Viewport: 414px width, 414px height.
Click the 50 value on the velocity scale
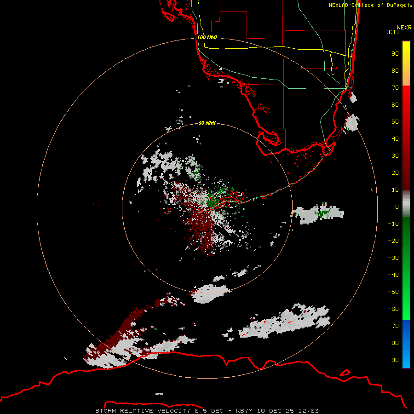(395, 122)
